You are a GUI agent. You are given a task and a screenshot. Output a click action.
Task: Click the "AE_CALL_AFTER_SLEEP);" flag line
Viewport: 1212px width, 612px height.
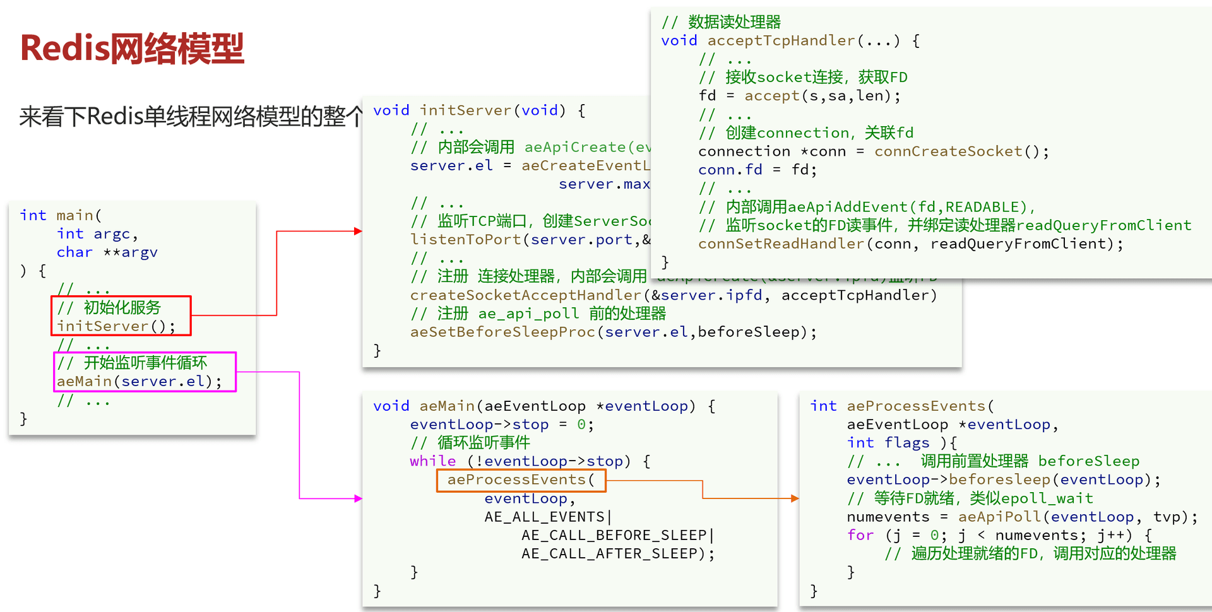pyautogui.click(x=618, y=553)
